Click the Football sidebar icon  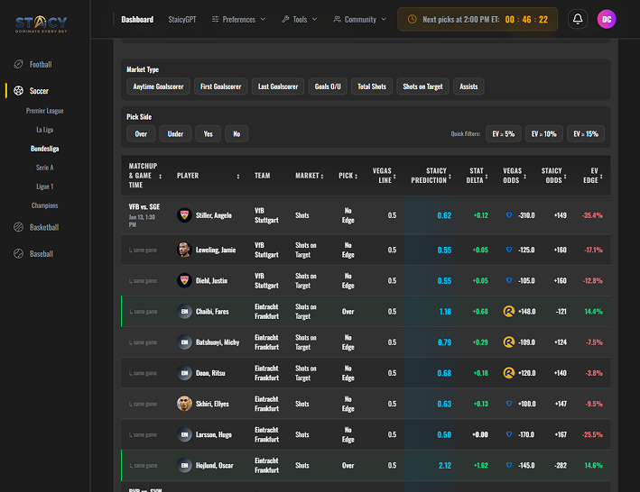(x=18, y=65)
